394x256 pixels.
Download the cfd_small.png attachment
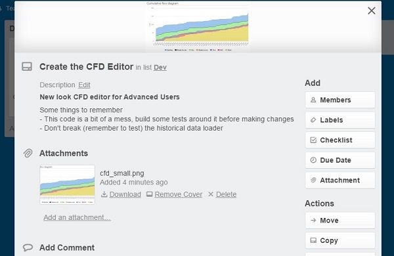pyautogui.click(x=125, y=194)
